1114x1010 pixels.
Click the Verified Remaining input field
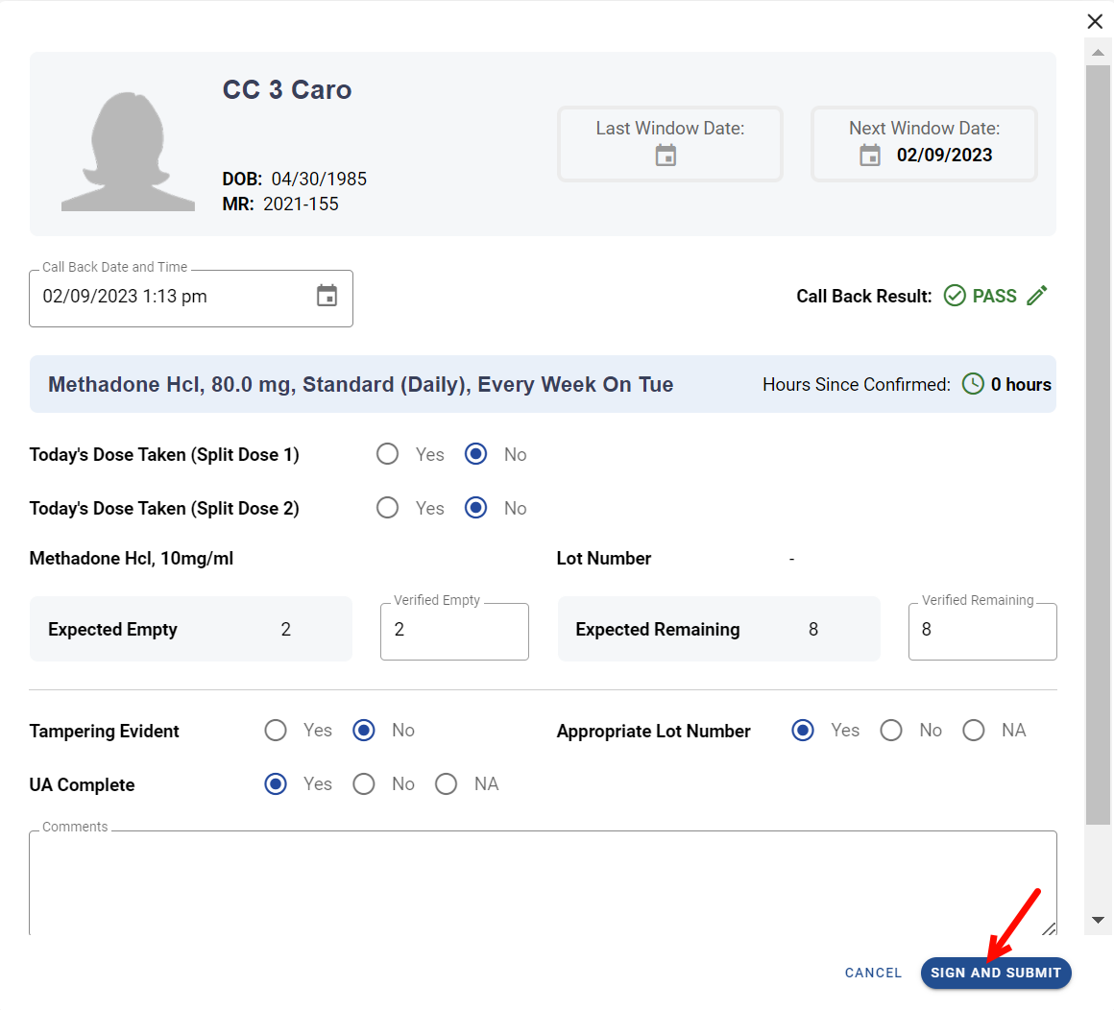(x=982, y=631)
